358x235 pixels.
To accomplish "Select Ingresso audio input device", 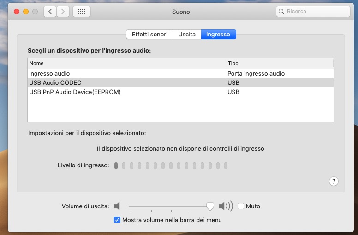I will [49, 73].
